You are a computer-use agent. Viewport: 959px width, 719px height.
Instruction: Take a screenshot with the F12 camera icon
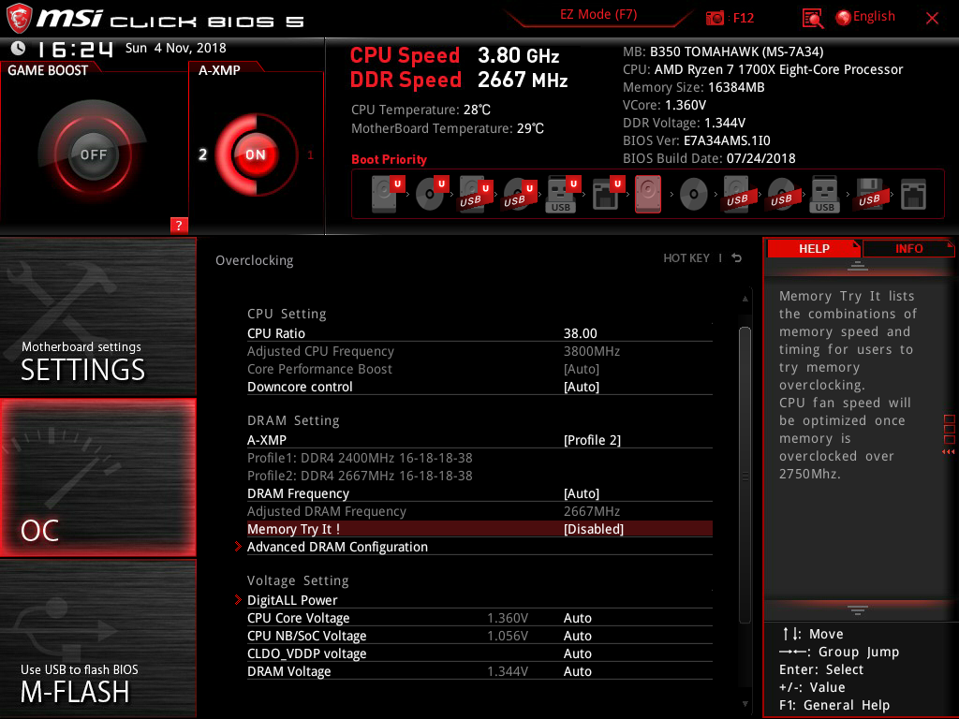pos(715,19)
